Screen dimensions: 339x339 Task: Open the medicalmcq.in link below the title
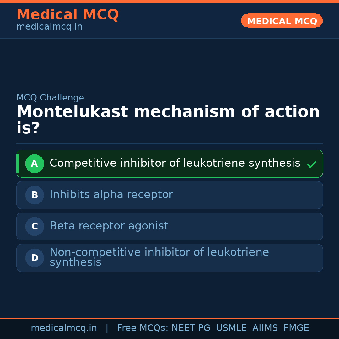[x=49, y=27]
